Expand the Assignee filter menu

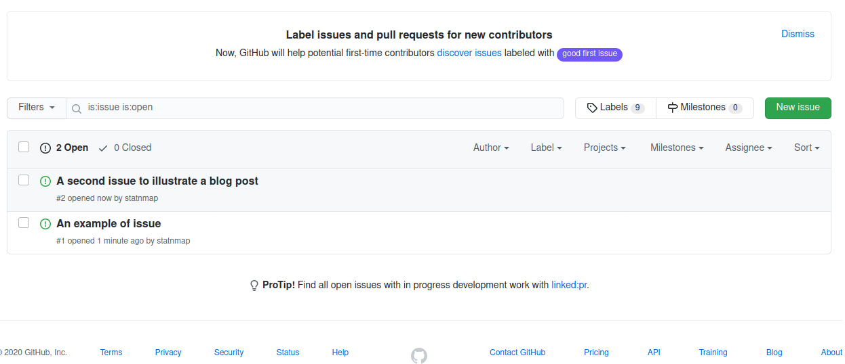tap(749, 147)
